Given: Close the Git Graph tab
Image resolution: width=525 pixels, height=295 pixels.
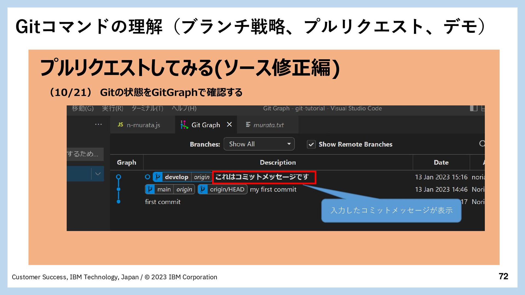Looking at the screenshot, I should [229, 125].
